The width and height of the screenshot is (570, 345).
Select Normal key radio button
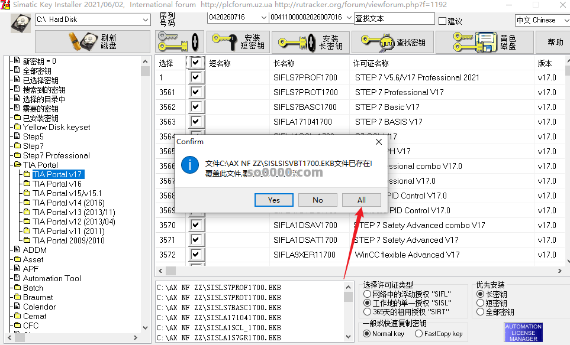(x=367, y=333)
